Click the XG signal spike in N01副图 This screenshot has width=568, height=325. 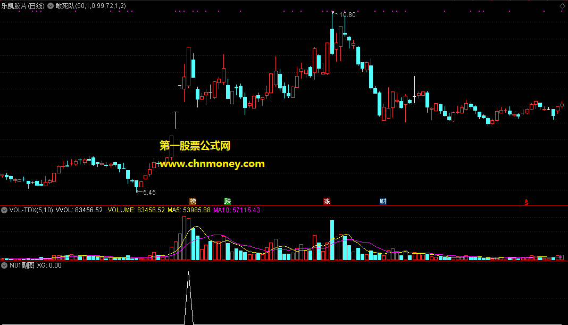pyautogui.click(x=188, y=298)
